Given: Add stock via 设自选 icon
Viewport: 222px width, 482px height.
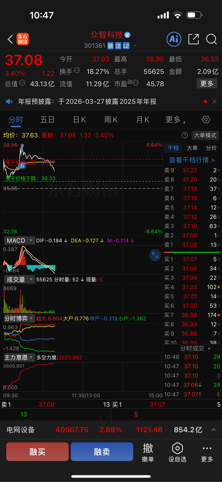Looking at the screenshot, I should [177, 452].
